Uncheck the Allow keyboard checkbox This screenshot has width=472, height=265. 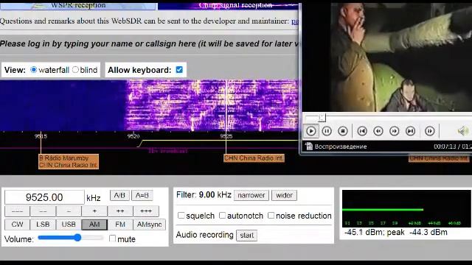179,70
